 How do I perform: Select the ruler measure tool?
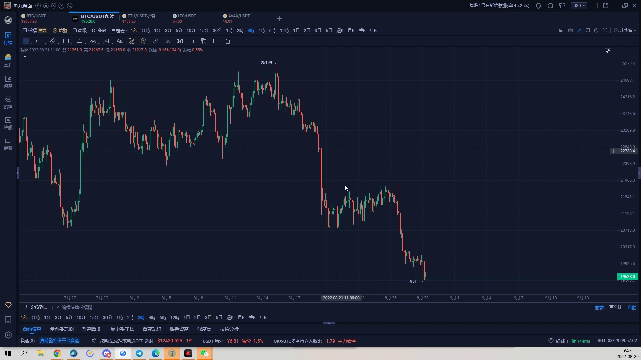coord(155,41)
